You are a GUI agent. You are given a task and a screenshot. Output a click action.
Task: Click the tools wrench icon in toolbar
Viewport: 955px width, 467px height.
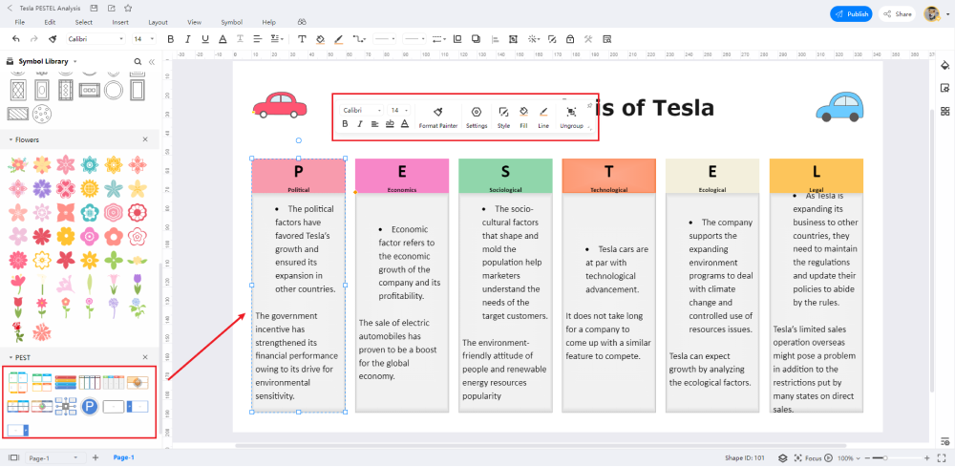588,39
